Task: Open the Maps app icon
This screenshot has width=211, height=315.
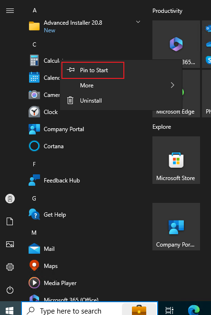Action: pyautogui.click(x=34, y=266)
